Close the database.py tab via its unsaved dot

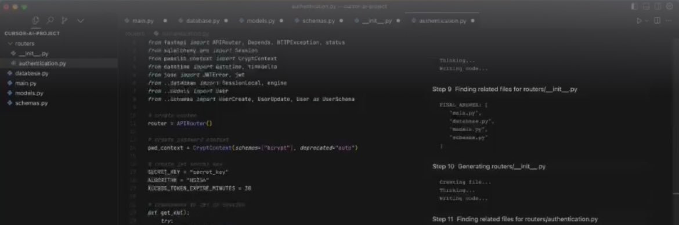(x=226, y=21)
